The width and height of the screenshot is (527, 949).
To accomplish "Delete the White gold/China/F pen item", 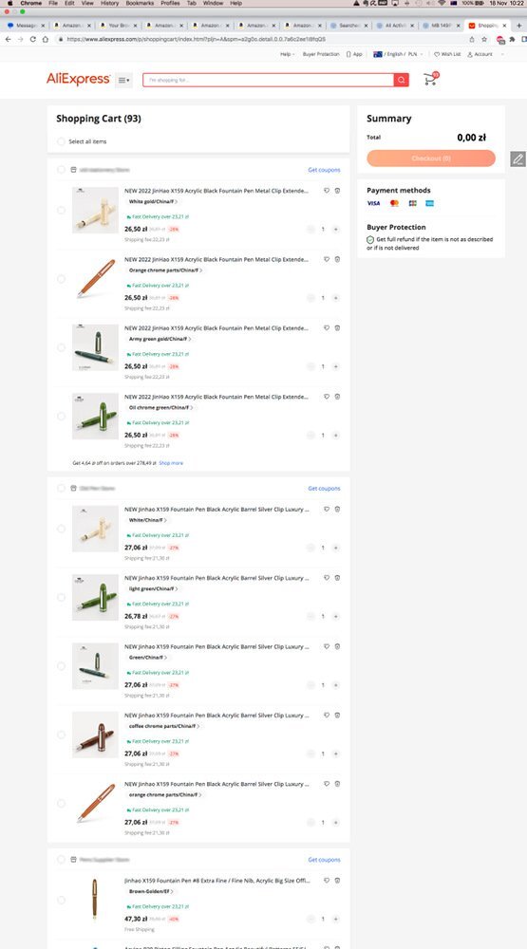I will tap(337, 191).
